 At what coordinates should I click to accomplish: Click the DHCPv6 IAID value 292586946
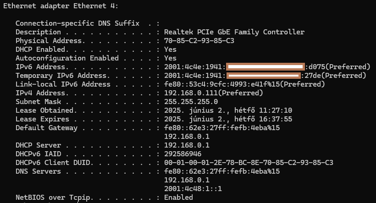click(182, 154)
